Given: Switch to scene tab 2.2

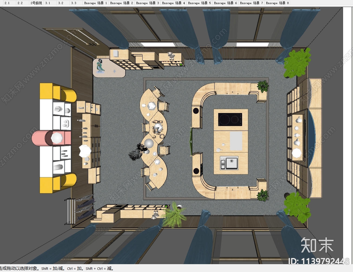Looking at the screenshot, I should [22, 3].
